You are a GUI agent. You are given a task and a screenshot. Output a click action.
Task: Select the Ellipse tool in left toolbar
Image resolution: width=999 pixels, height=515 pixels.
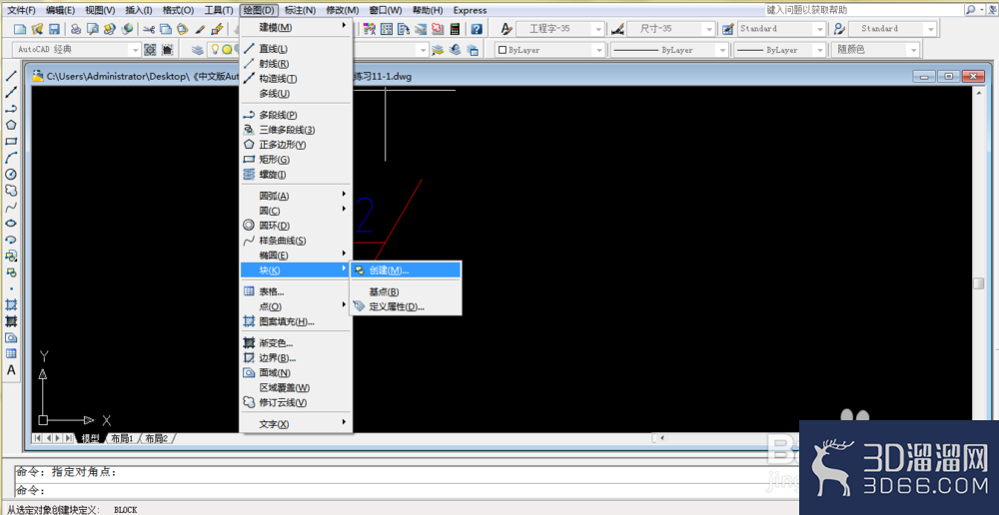pos(11,223)
